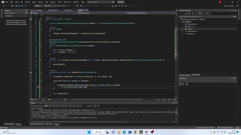Viewport: 241px width, 135px height.
Task: Click the Collapse All icon in Solution Explorer
Action: (x=200, y=13)
